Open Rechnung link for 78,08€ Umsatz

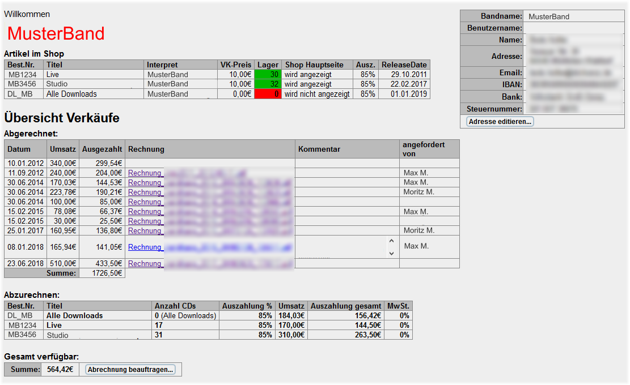145,212
